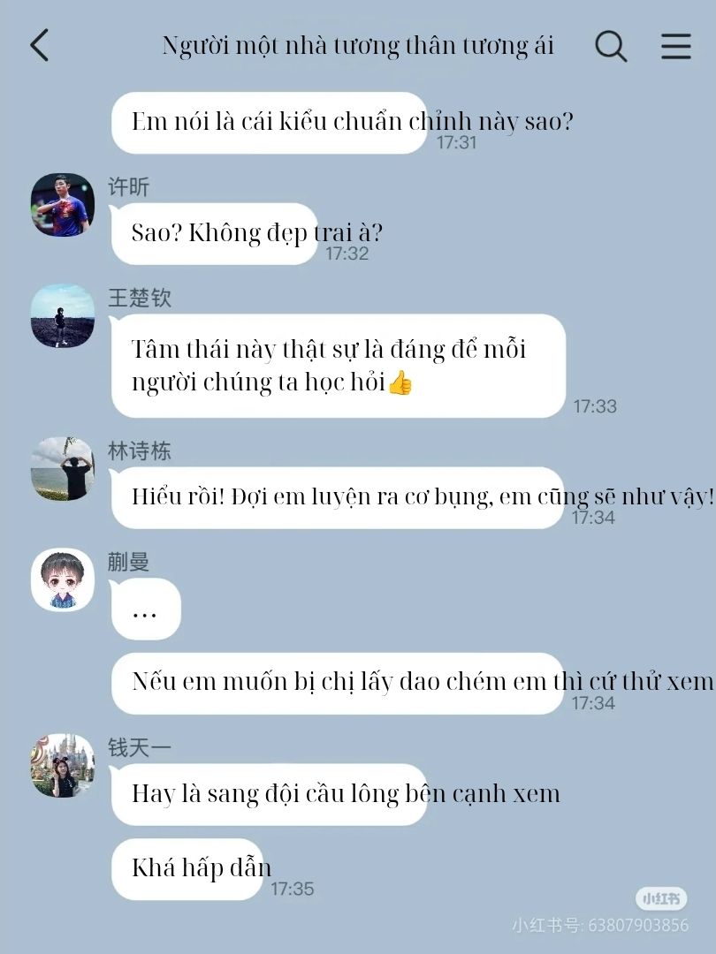Tap the sender name 王楚钦
This screenshot has width=716, height=954.
[x=140, y=299]
